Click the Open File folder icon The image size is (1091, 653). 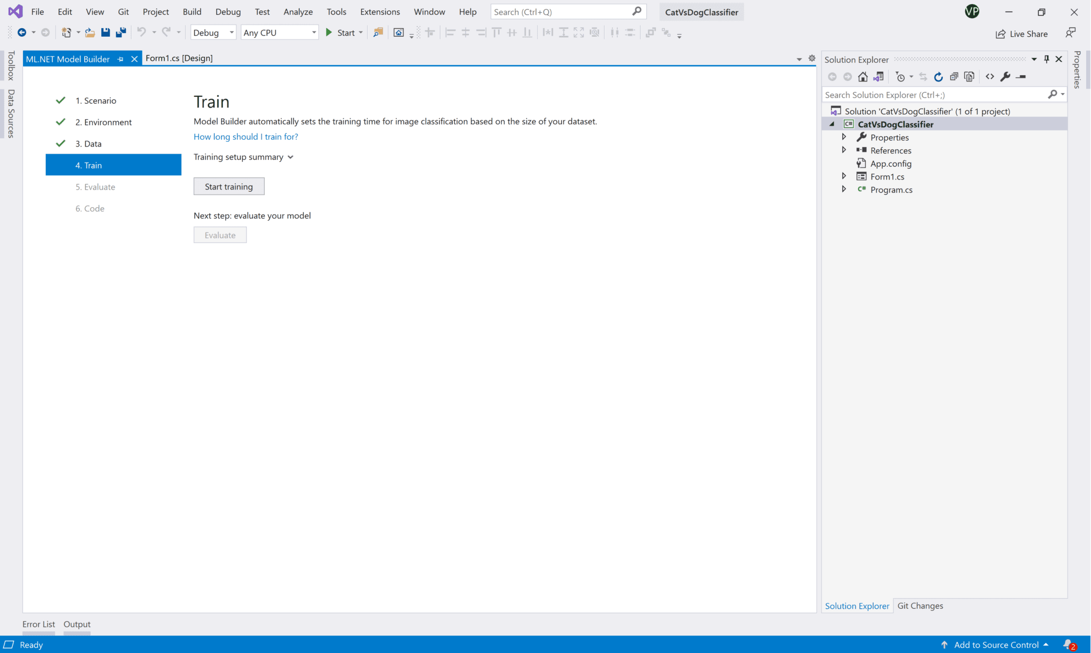tap(90, 32)
